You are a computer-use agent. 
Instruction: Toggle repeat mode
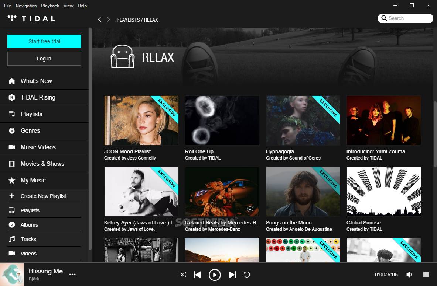click(247, 275)
